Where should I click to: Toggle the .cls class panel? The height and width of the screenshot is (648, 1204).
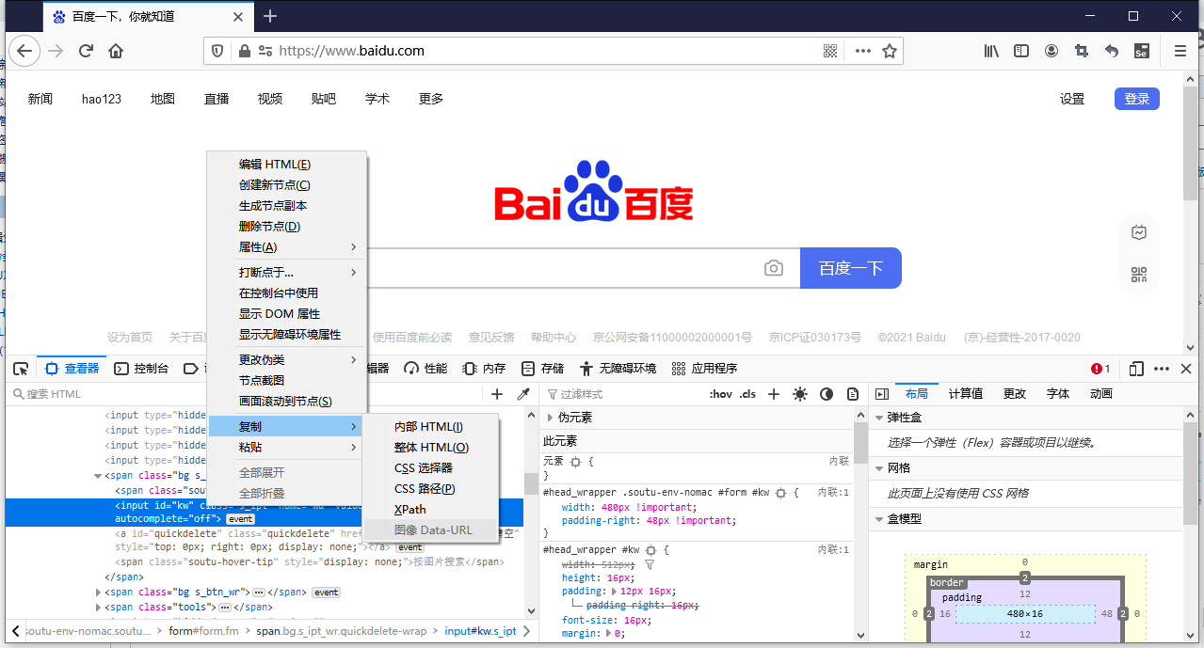[747, 394]
